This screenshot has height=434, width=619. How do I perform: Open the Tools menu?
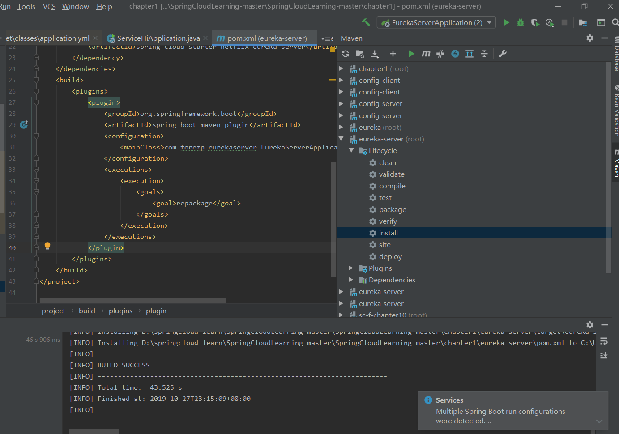point(26,6)
